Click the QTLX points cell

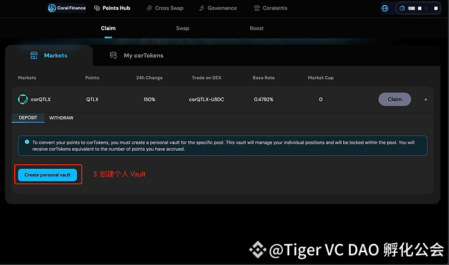click(x=92, y=99)
